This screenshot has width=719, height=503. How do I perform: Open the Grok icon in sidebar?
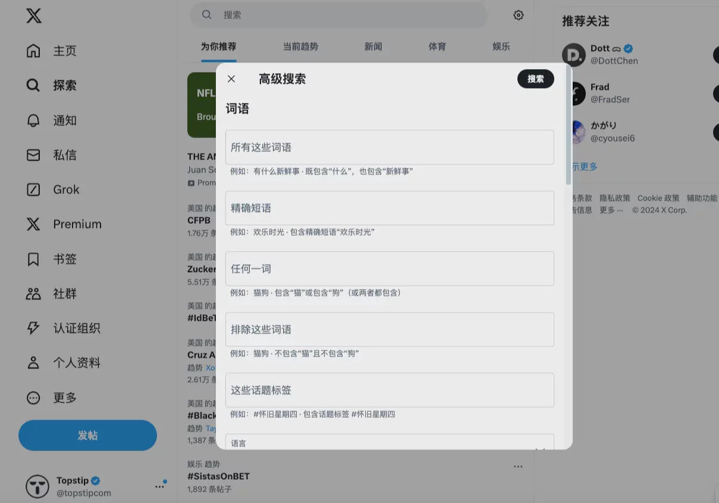tap(33, 189)
